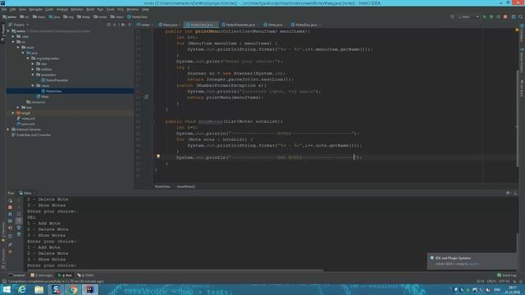
Task: Open the TODO tool window tab
Action: pyautogui.click(x=85, y=275)
